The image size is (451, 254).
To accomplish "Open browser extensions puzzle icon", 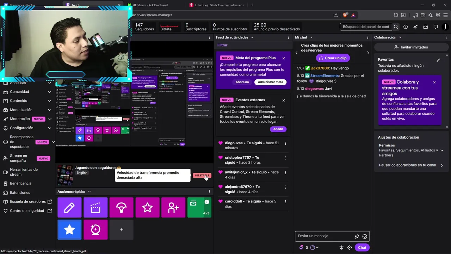I will [x=396, y=15].
